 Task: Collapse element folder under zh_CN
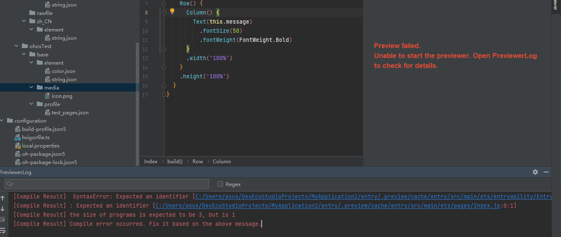pos(32,29)
